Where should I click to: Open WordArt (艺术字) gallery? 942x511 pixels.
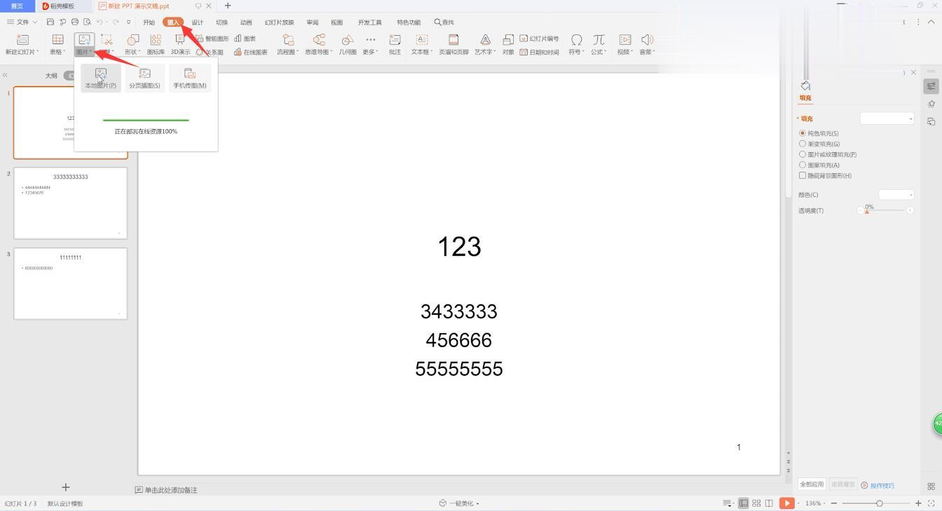click(485, 44)
